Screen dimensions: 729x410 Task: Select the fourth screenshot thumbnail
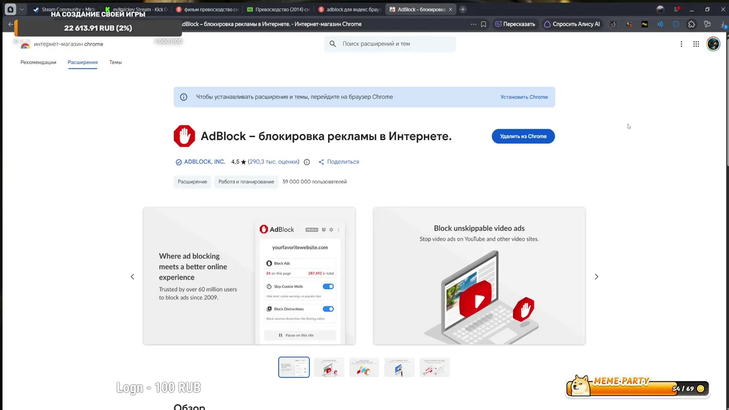[x=399, y=367]
